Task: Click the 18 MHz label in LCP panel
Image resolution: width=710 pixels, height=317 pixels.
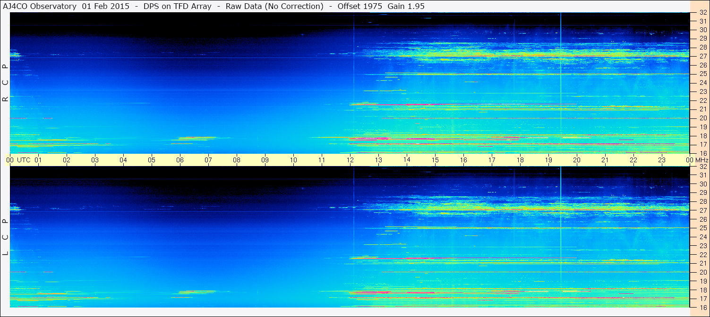Action: pyautogui.click(x=702, y=290)
